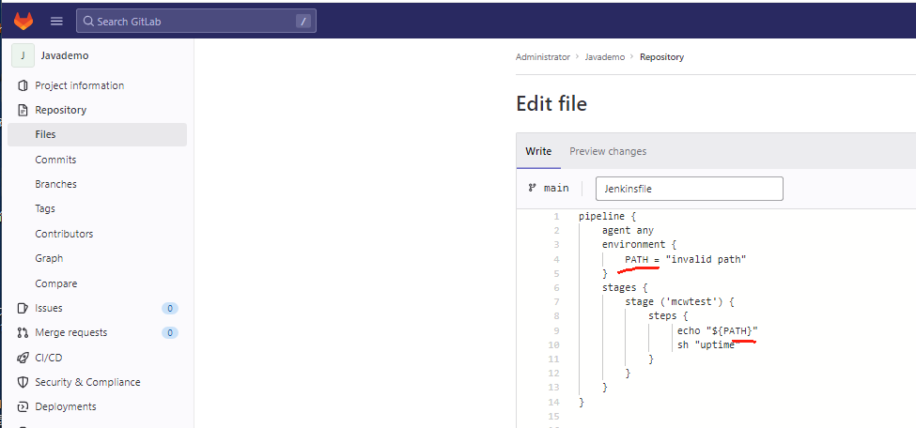Place cursor on 'steps {' line
916x428 pixels.
pos(668,316)
